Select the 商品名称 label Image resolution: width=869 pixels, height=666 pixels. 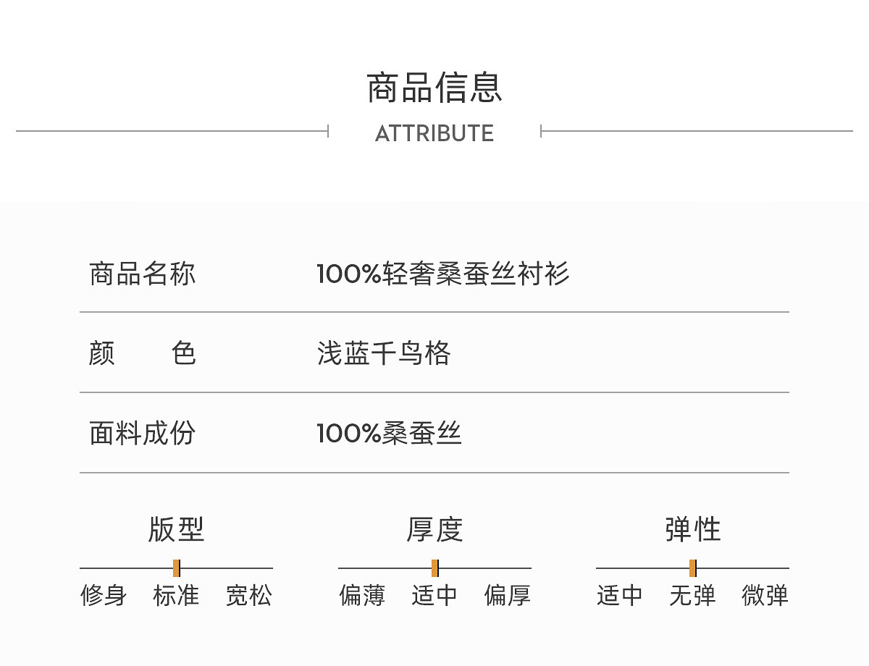(x=143, y=274)
